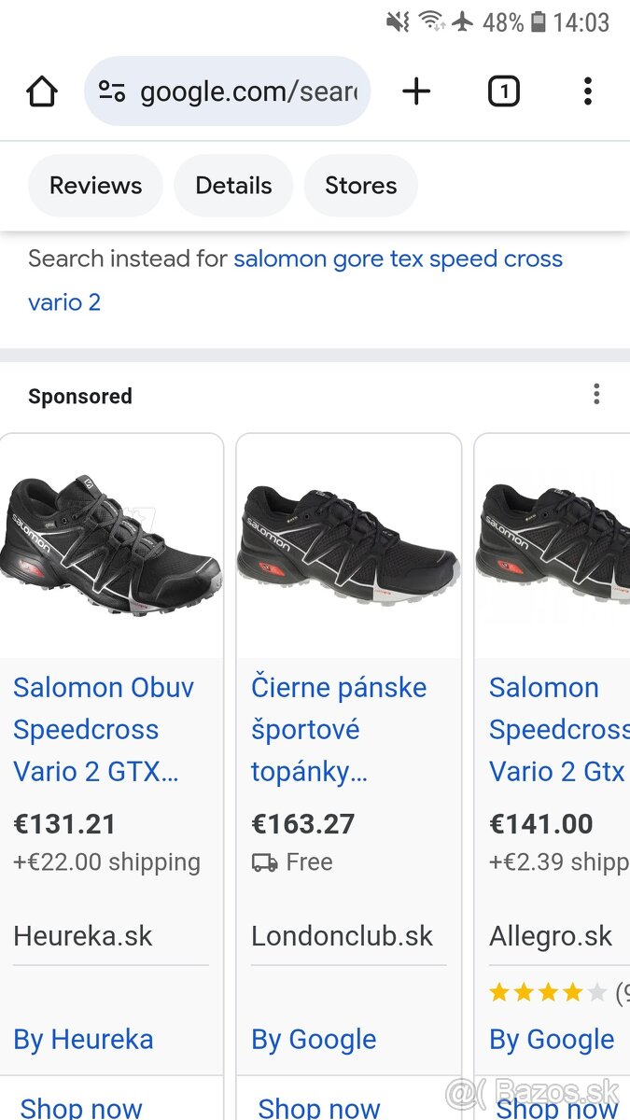This screenshot has height=1120, width=630.
Task: Open a new tab with the plus icon
Action: tap(415, 91)
